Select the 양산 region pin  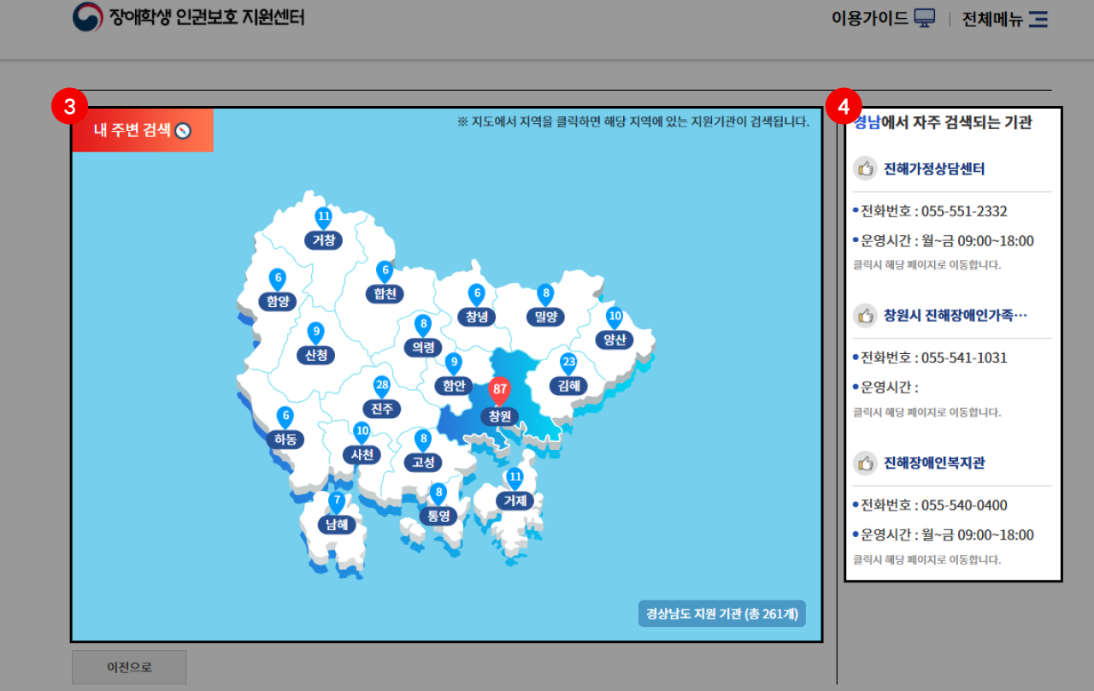tap(615, 329)
